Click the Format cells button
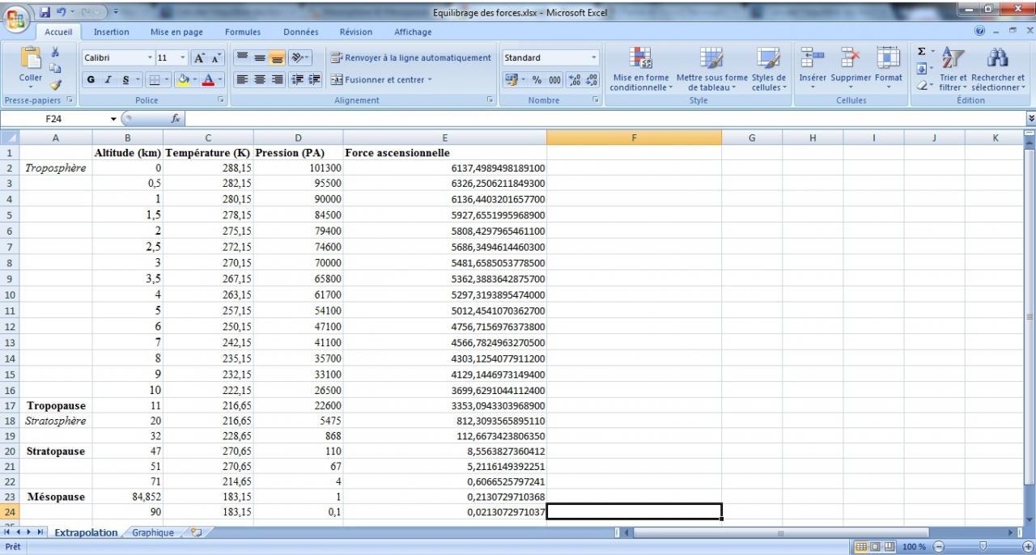1036x555 pixels. tap(888, 69)
